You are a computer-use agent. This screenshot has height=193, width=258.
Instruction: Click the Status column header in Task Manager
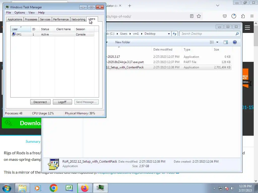tap(47, 29)
